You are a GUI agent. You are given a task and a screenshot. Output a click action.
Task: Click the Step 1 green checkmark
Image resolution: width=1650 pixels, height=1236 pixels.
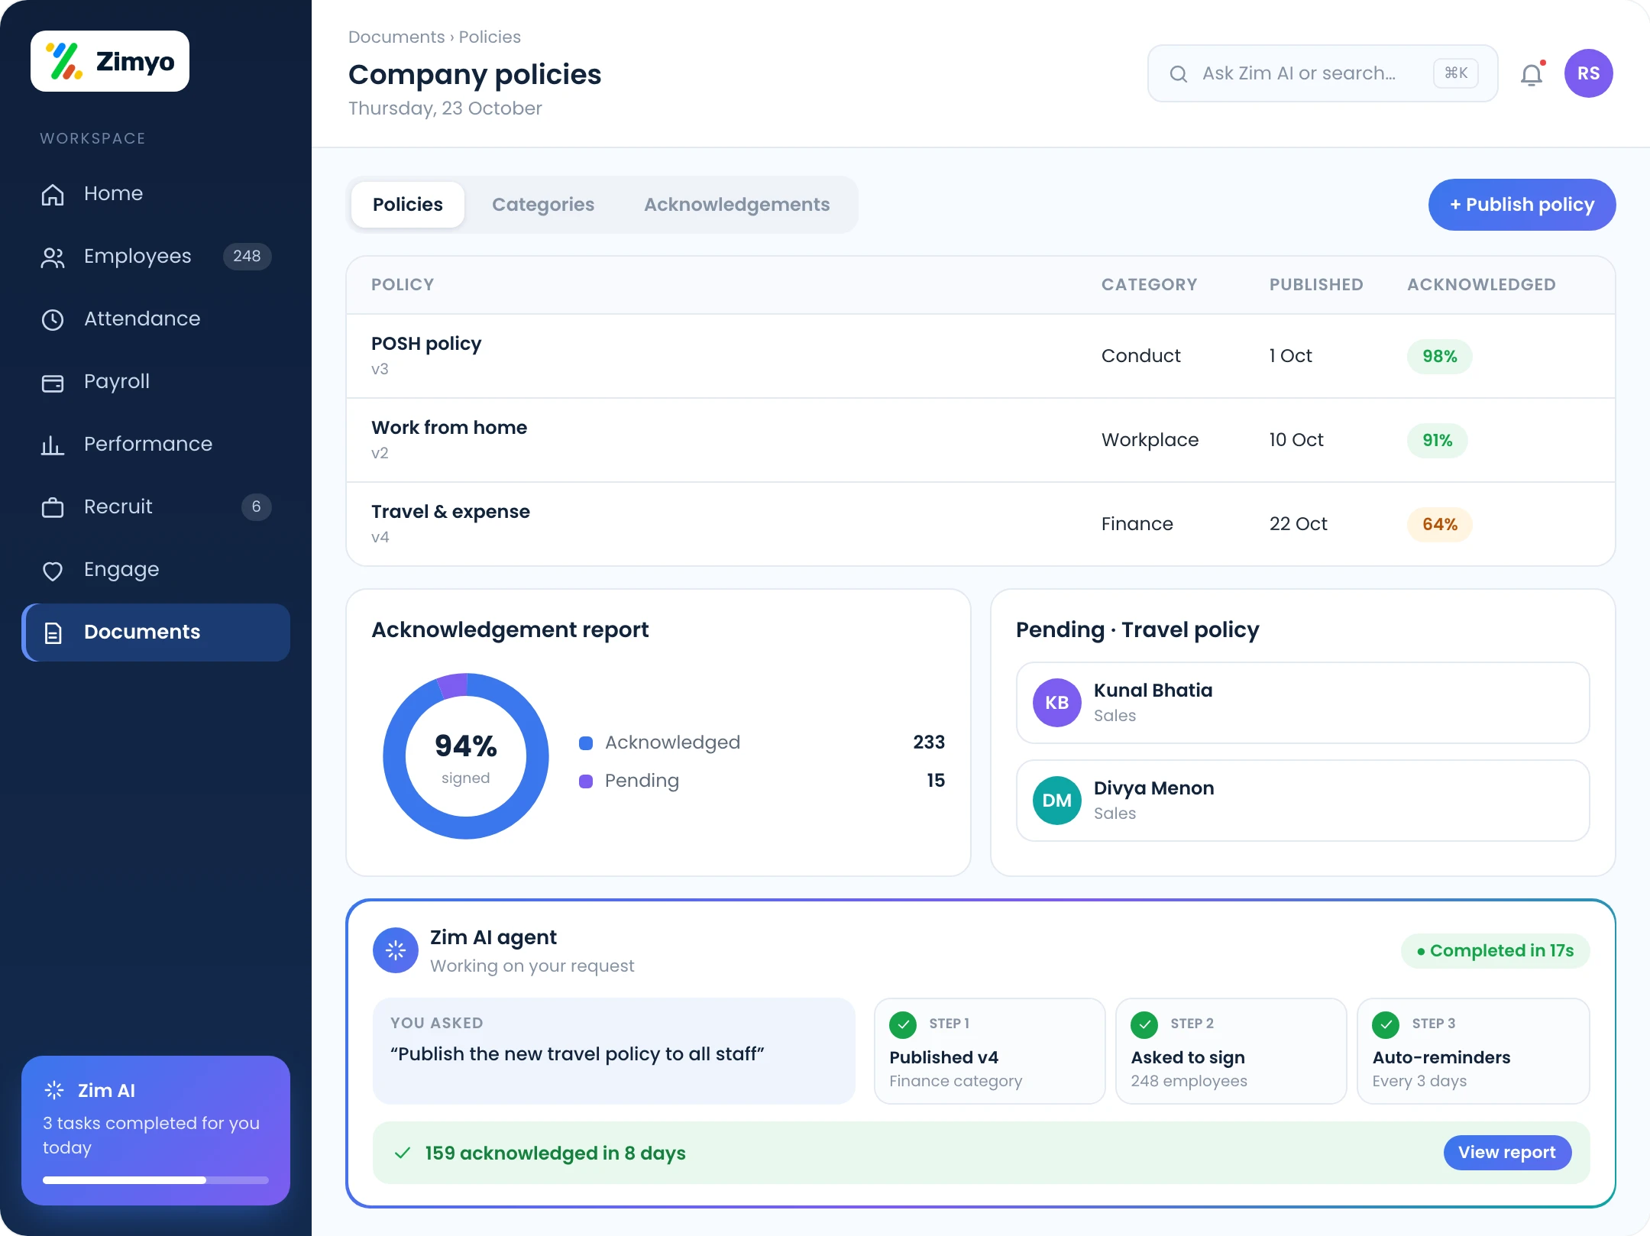pos(903,1024)
